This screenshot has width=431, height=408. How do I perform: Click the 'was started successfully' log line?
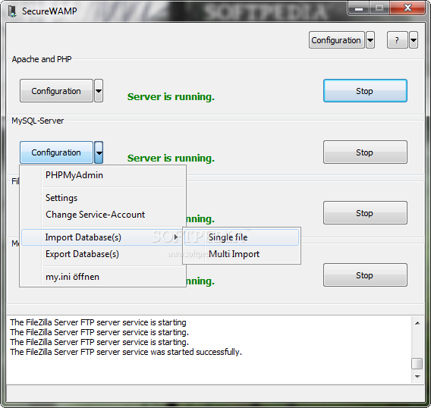click(126, 352)
